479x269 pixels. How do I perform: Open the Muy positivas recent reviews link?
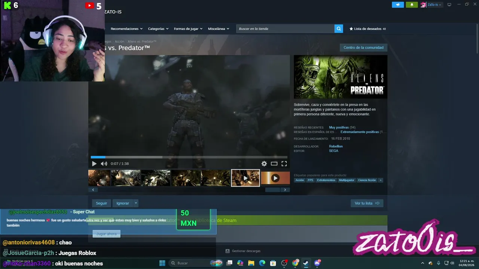coord(339,127)
